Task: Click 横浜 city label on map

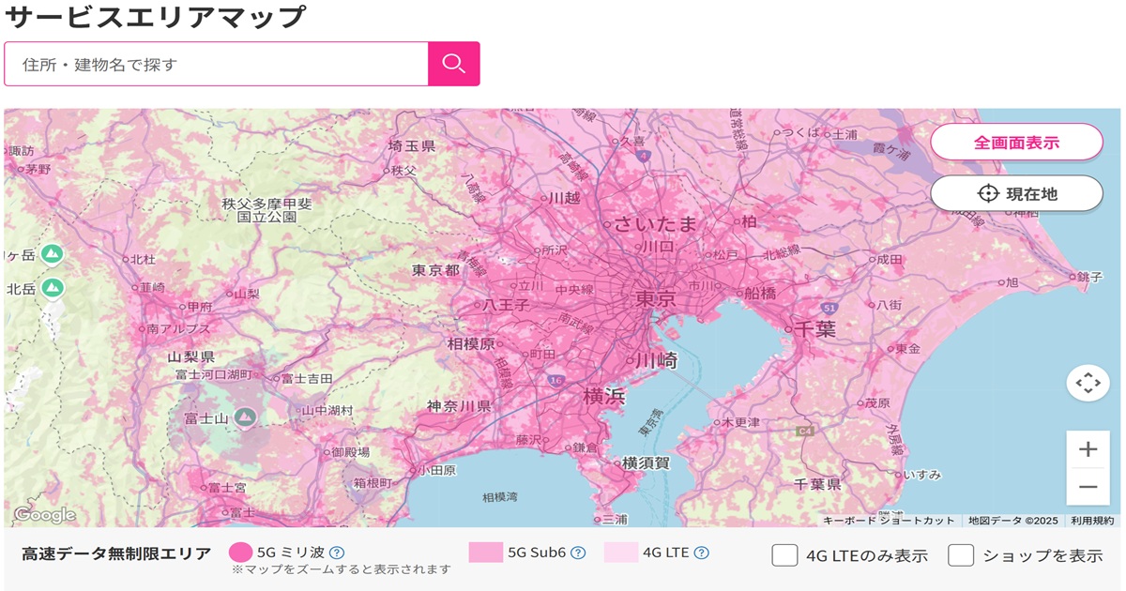Action: pos(604,395)
